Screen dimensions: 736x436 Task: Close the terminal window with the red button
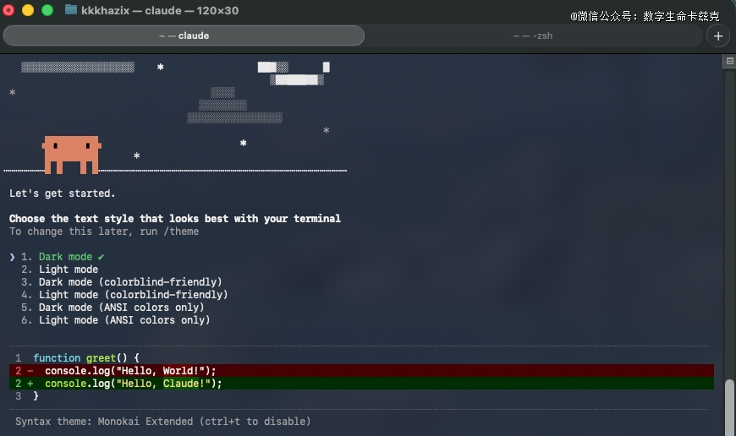(10, 10)
